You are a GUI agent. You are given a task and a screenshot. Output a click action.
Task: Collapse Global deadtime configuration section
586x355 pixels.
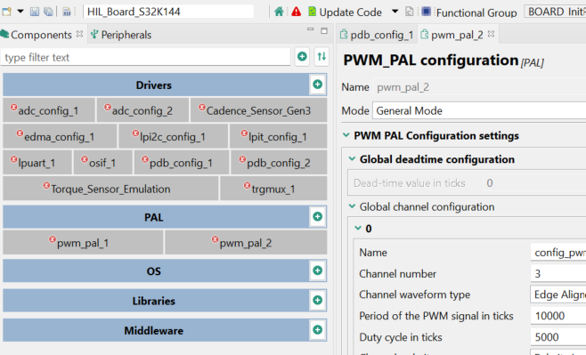(x=352, y=158)
